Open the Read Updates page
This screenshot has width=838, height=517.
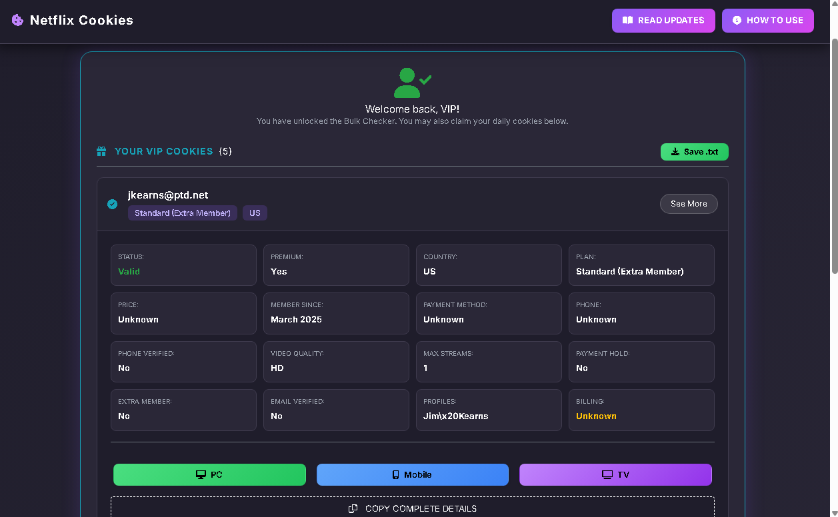tap(663, 21)
